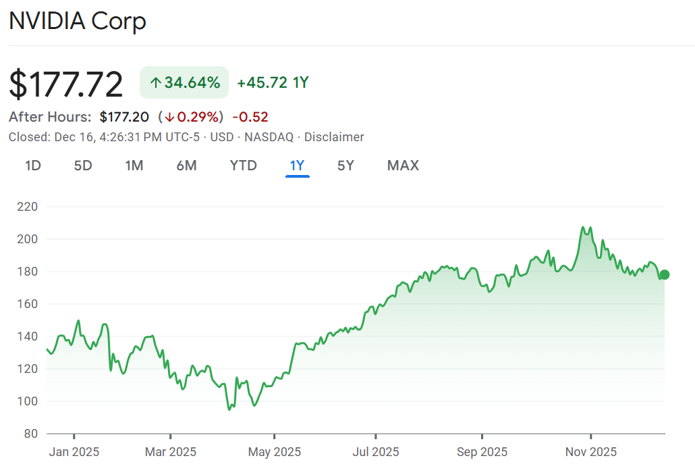Click the chart's lowest dip before May 2025
Screen dimensions: 695x475
tap(229, 409)
